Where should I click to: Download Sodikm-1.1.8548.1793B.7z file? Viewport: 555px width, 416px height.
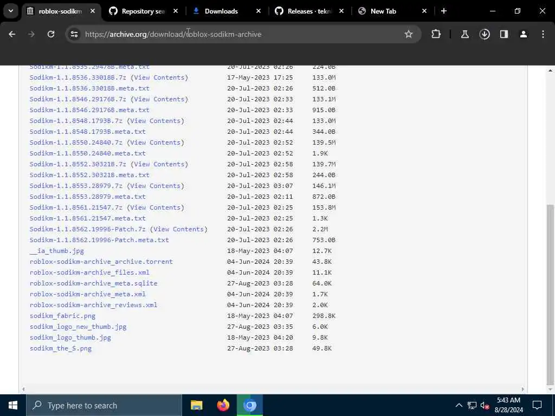tap(76, 121)
